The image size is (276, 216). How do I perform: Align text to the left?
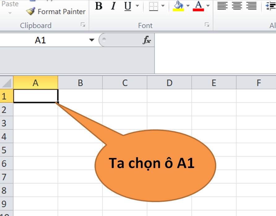[222, 6]
